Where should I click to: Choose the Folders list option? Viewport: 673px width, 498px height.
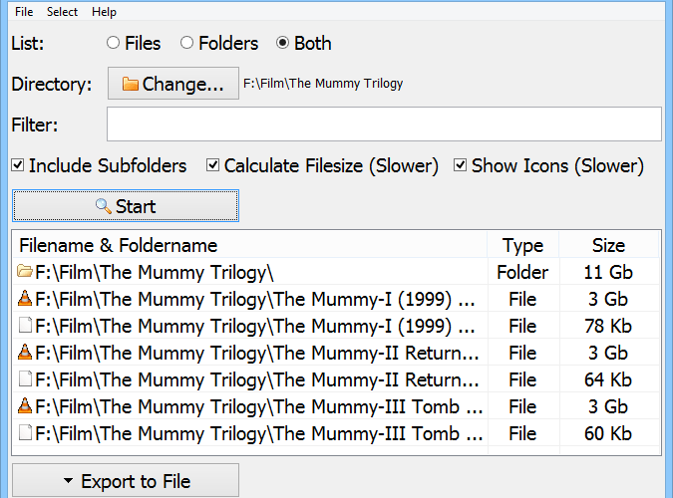(x=186, y=43)
